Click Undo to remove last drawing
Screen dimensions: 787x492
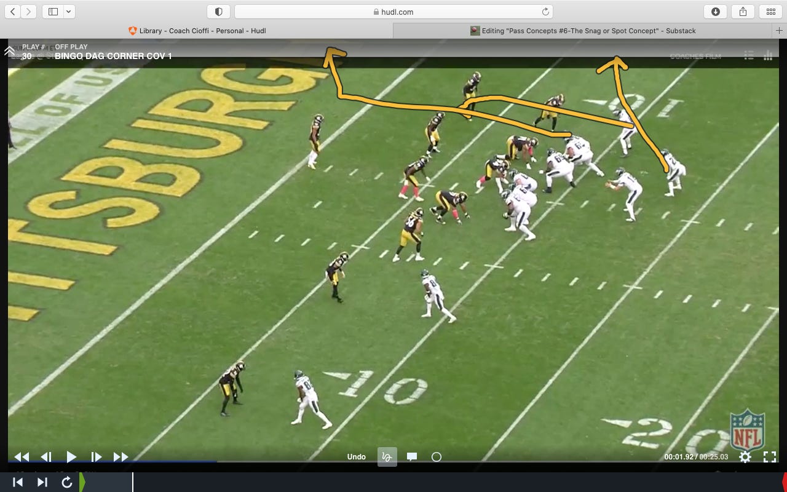[x=357, y=457]
